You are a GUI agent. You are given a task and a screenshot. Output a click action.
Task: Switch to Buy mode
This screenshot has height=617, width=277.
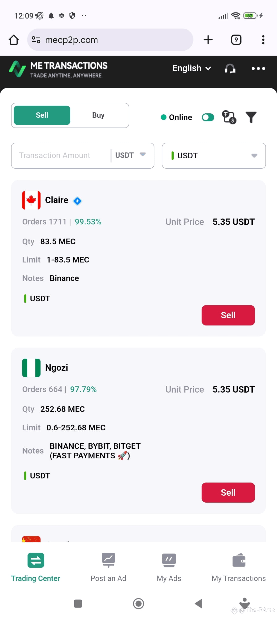click(x=98, y=115)
